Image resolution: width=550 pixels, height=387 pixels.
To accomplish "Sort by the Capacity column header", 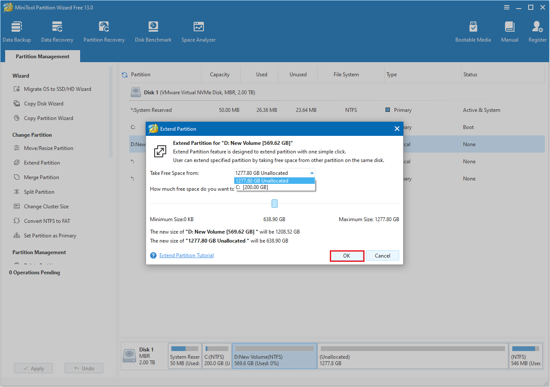I will [x=220, y=75].
